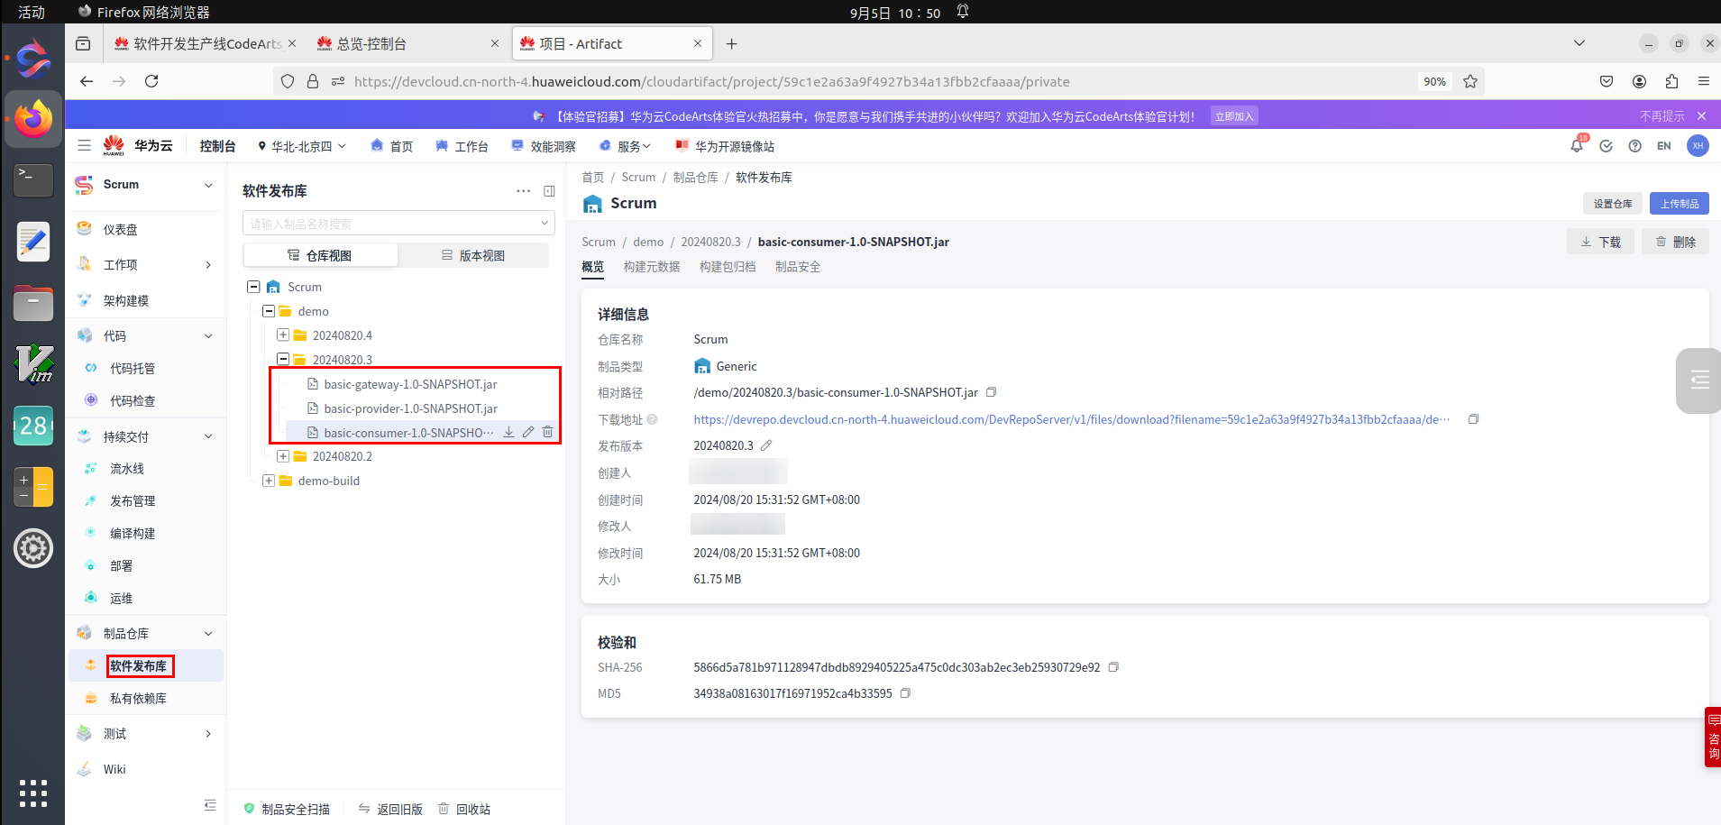Open Files manager from the dock
Viewport: 1721px width, 825px height.
click(x=33, y=303)
